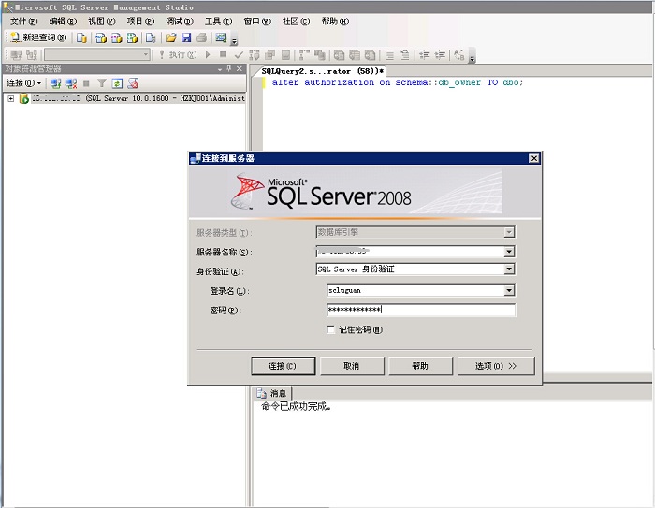655x508 pixels.
Task: Open the File (文件) menu
Action: [x=23, y=22]
